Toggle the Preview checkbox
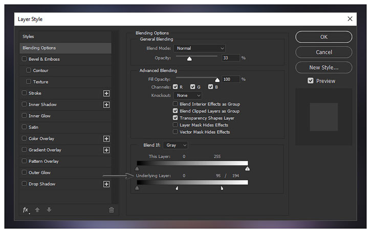Viewport: 371px width, 233px height. click(311, 81)
